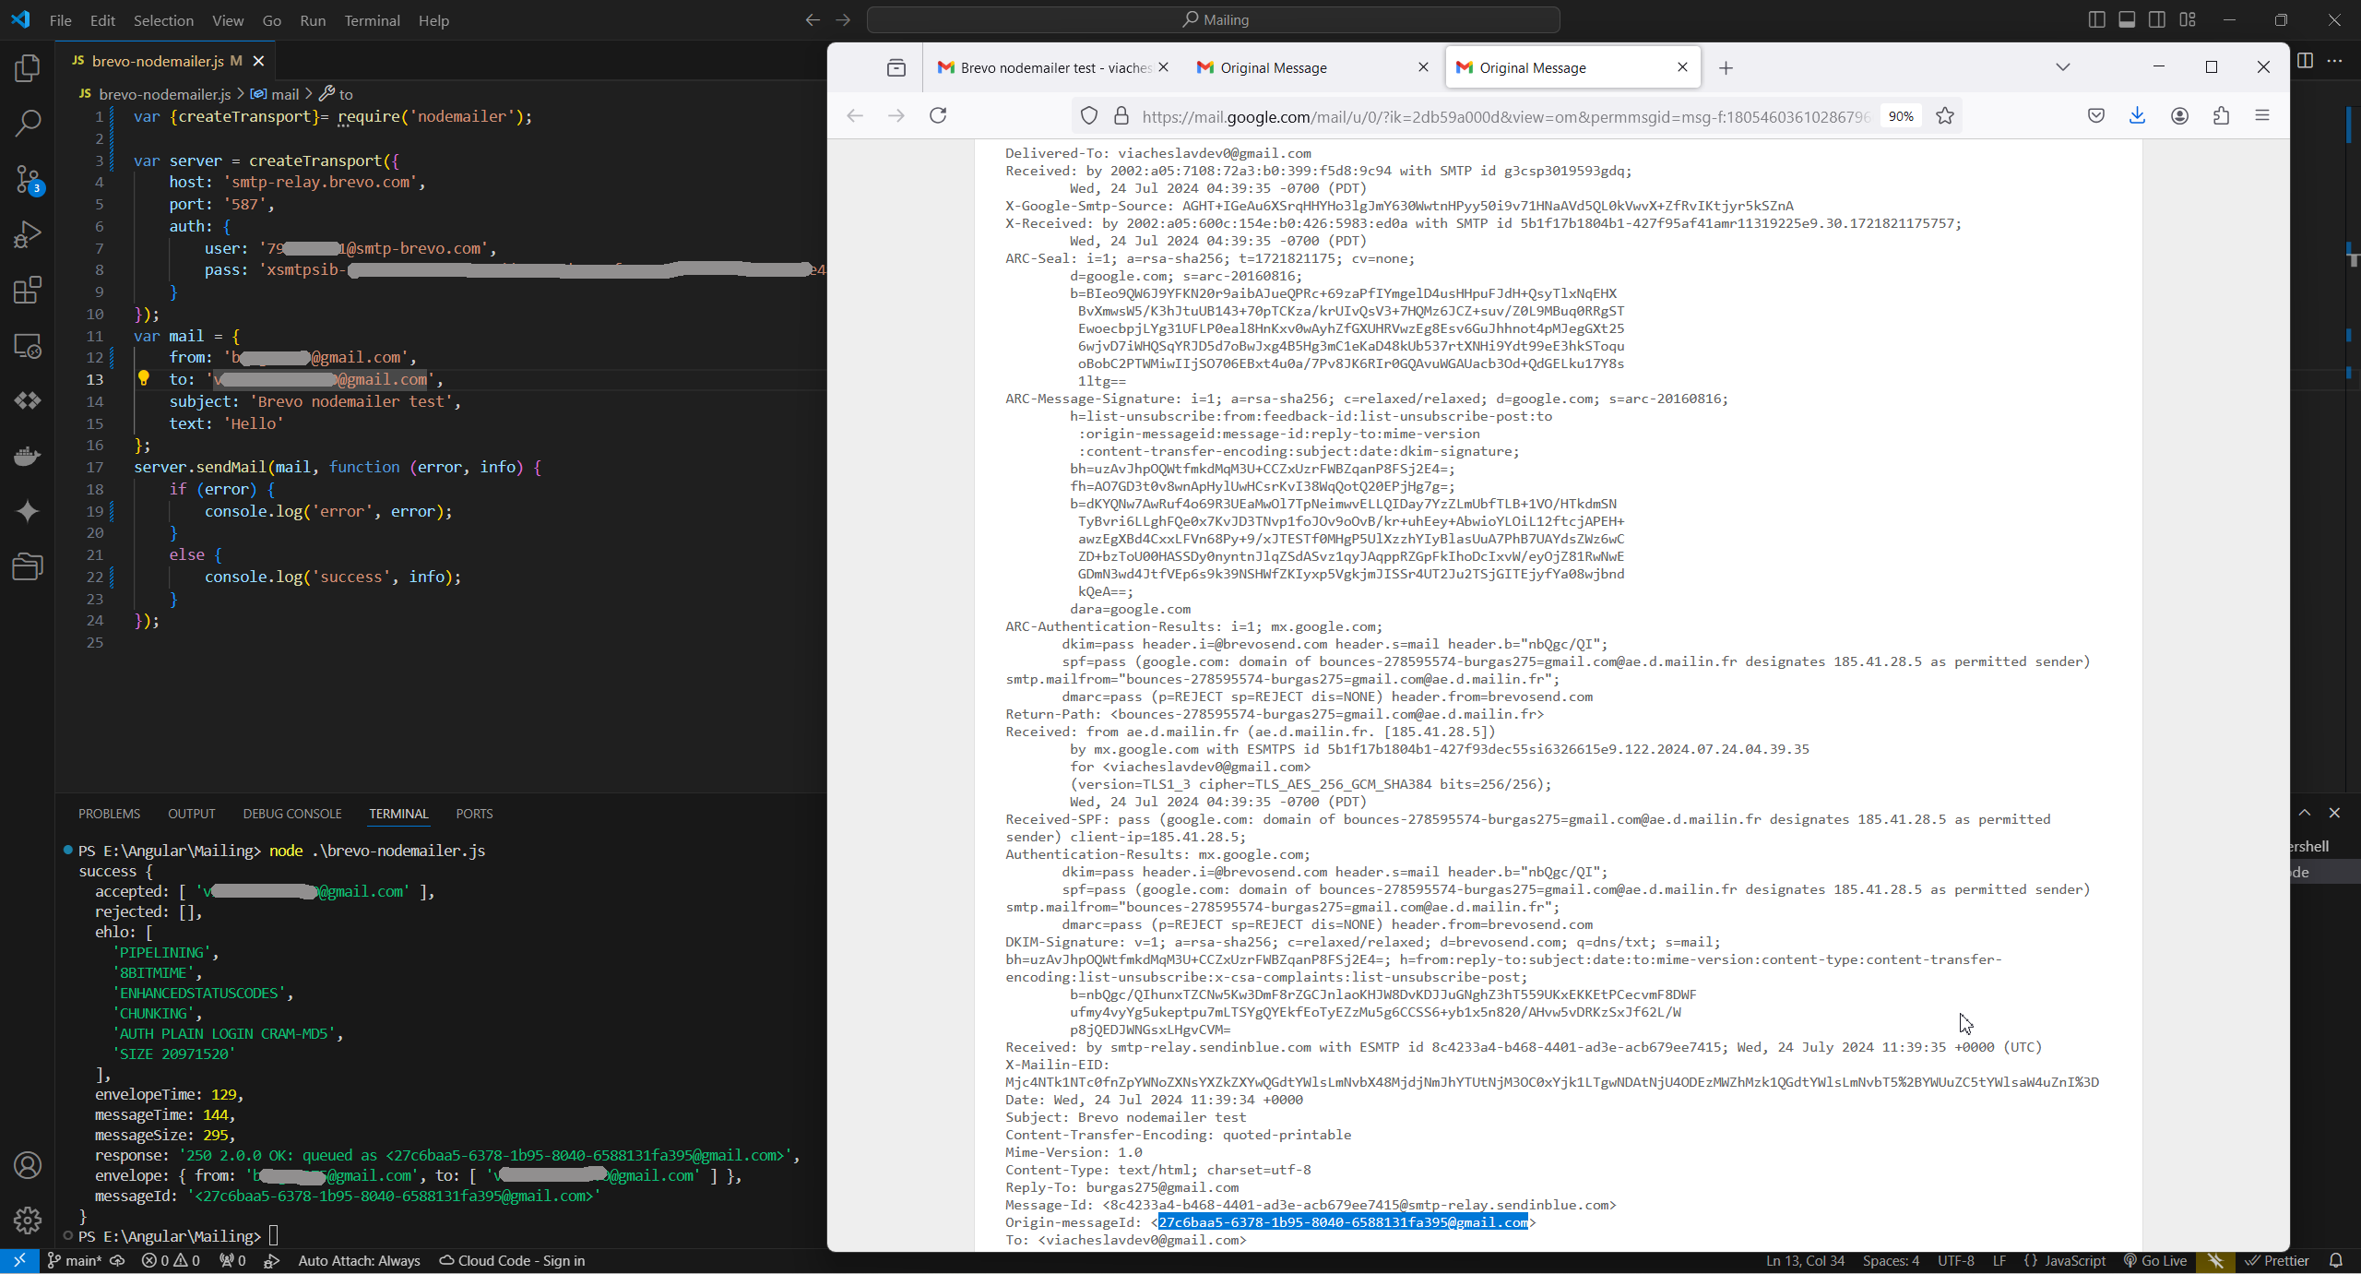Open the Search view in activity bar
Screen dimensions: 2361x1274
[x=28, y=124]
